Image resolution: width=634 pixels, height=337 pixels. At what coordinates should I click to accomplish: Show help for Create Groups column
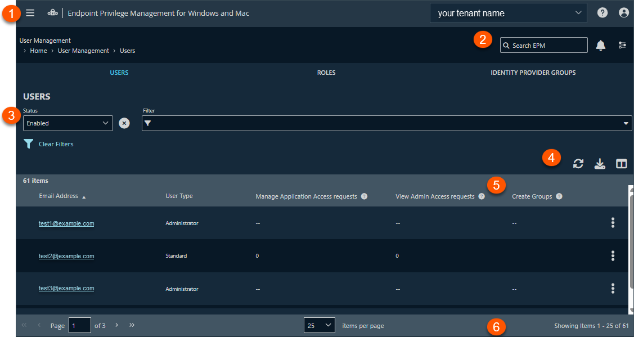(x=559, y=196)
